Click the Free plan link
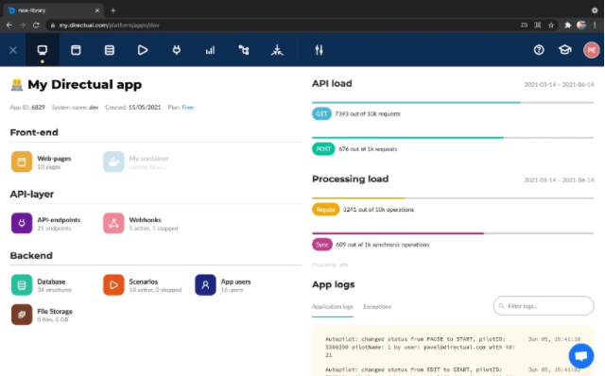The image size is (605, 376). tap(187, 107)
